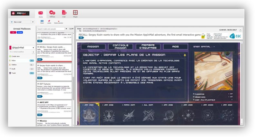
Task: Open the 'Sergey Kozin wants to share' email
Action: tap(54, 72)
